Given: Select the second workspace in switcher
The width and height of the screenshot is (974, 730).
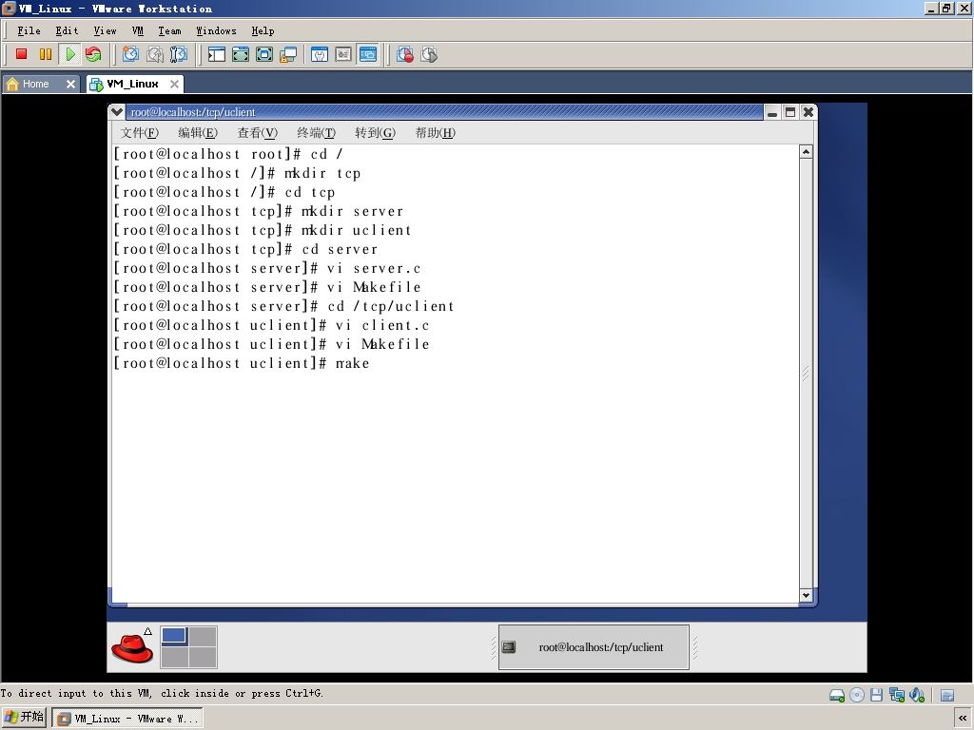Looking at the screenshot, I should tap(203, 637).
